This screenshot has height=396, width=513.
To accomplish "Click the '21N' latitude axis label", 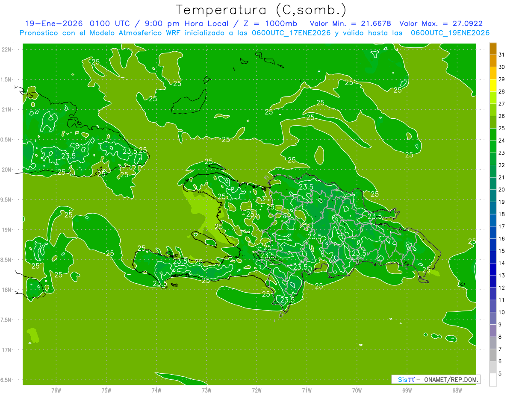I will [x=6, y=110].
